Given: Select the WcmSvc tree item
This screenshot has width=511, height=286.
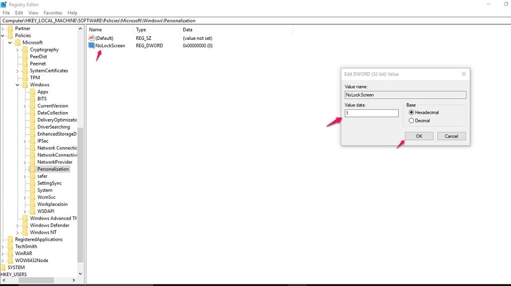Looking at the screenshot, I should (x=46, y=197).
